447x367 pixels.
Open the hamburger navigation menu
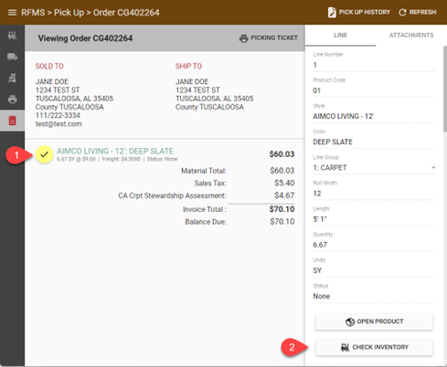tap(12, 13)
